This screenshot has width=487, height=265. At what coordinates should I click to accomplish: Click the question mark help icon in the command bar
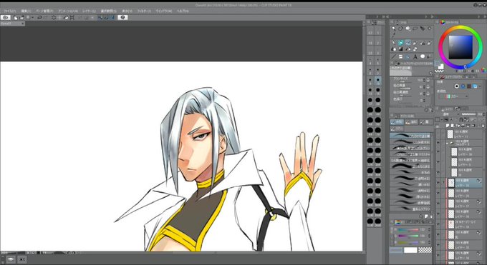[x=122, y=18]
